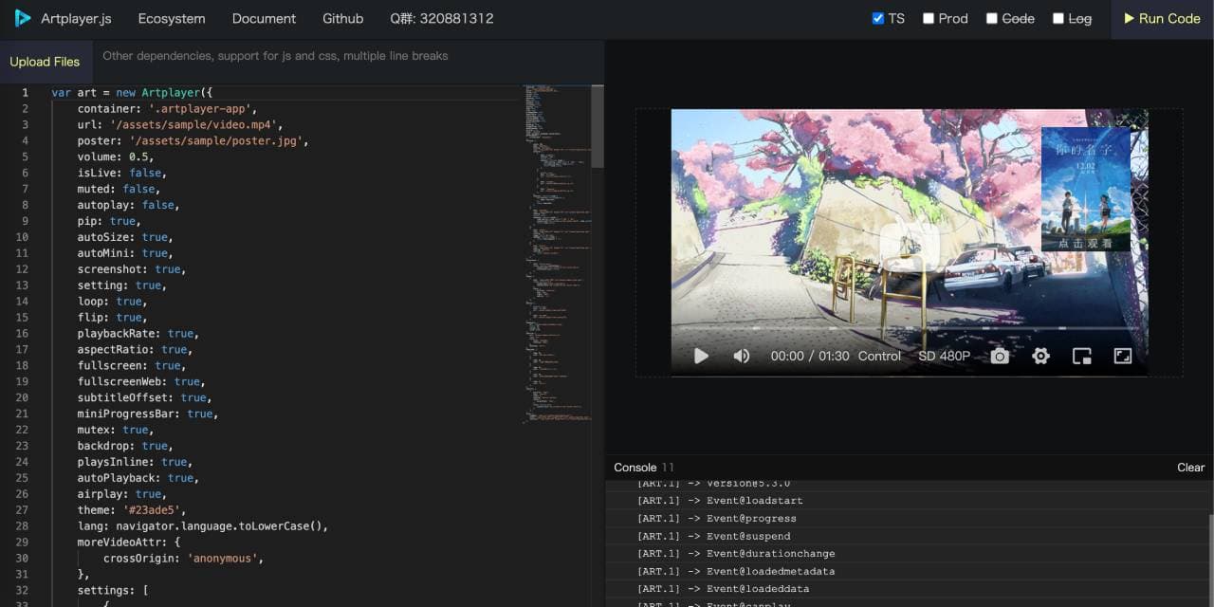Clear the console output
1214x607 pixels.
click(1190, 467)
